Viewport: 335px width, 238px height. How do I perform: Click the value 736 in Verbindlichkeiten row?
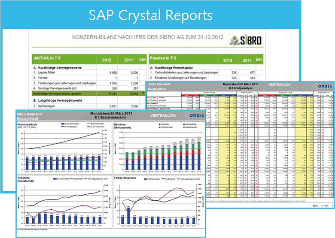tap(234, 73)
